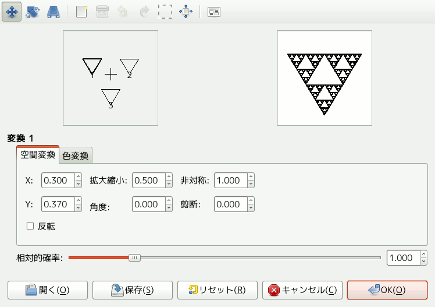Click the Delete transformation icon
435x307 pixels.
[x=102, y=12]
